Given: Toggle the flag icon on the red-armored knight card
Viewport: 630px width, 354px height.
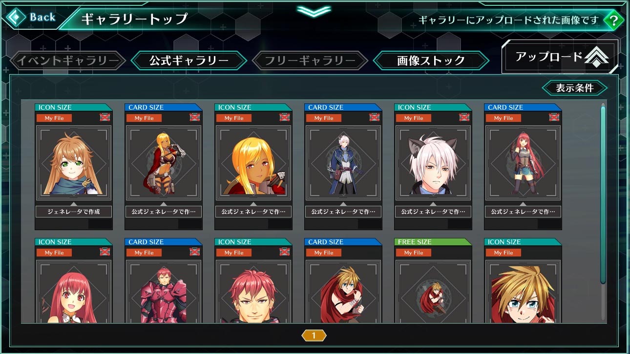Looking at the screenshot, I should pos(194,252).
